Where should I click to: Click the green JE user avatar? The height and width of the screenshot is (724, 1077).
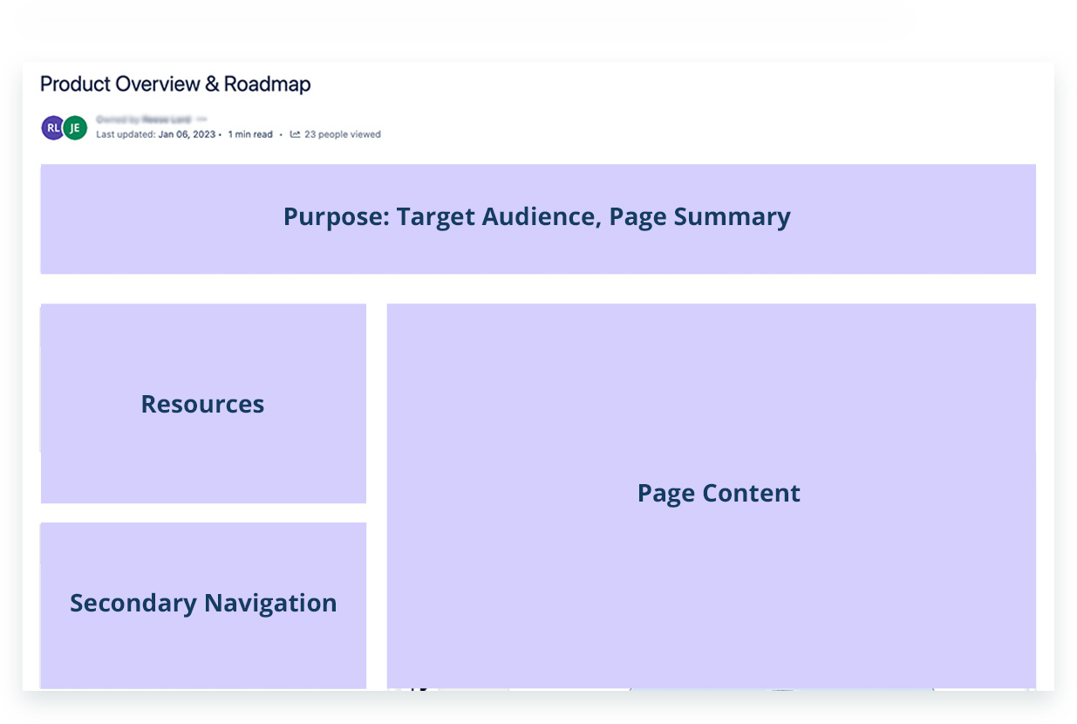[x=75, y=128]
